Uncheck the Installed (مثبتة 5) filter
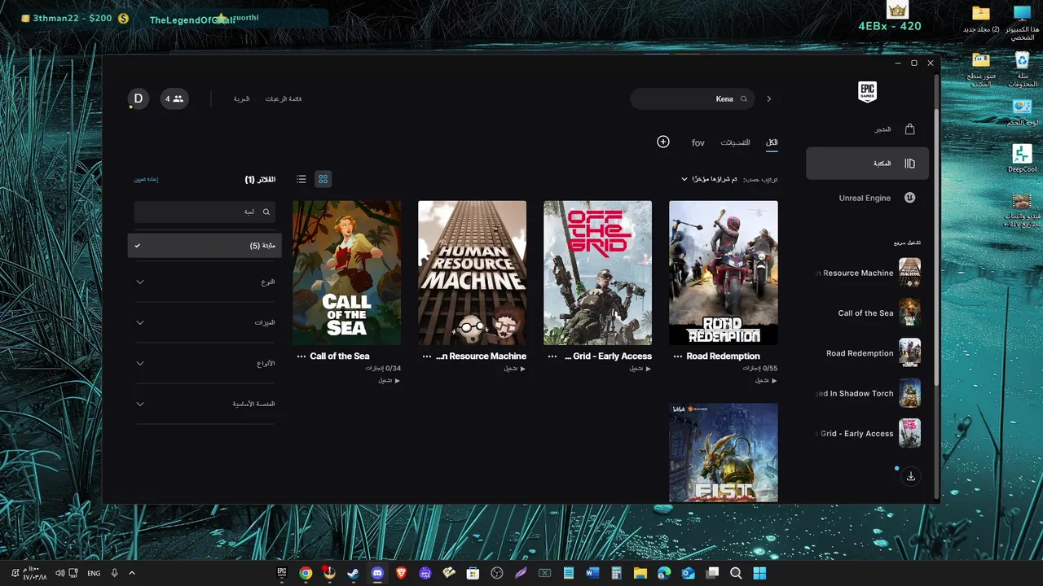Image resolution: width=1043 pixels, height=586 pixels. [x=205, y=246]
